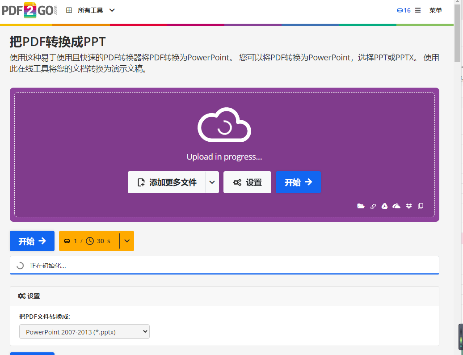Click the 设置 button in upload area
This screenshot has width=463, height=355.
coord(247,182)
